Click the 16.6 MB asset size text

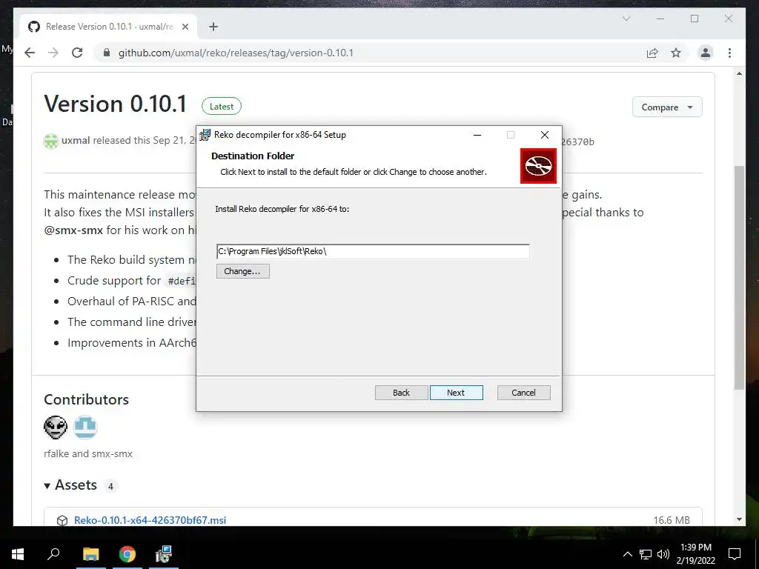[672, 520]
